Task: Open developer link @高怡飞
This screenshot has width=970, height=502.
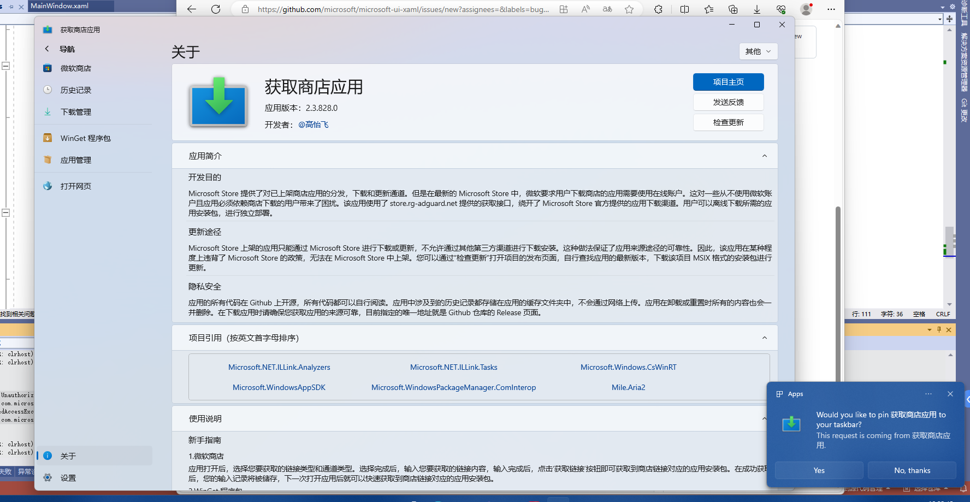Action: pyautogui.click(x=313, y=125)
